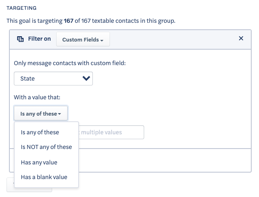259x197 pixels.
Task: Click the empty footer area of the filter panel
Action: 165,160
